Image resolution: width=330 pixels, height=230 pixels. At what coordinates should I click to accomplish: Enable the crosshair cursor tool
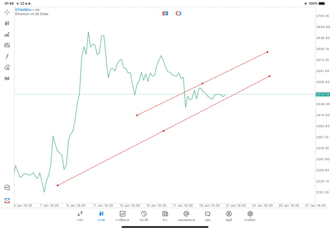pyautogui.click(x=7, y=12)
